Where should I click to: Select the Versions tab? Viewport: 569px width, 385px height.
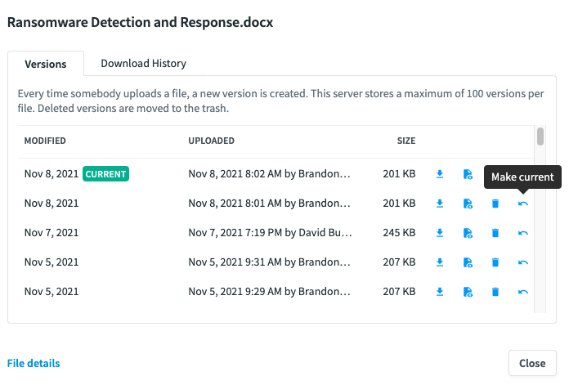pos(46,64)
